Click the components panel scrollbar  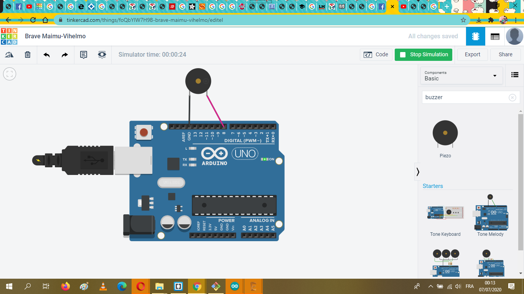521,182
